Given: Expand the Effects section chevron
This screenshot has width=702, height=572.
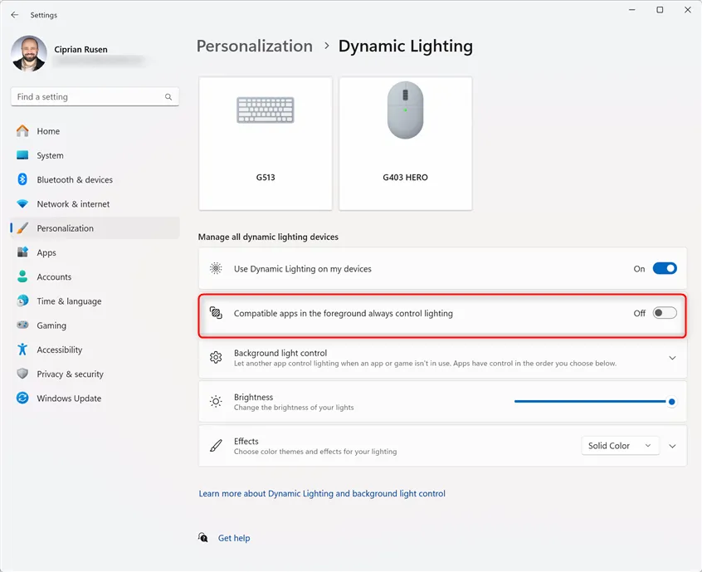Looking at the screenshot, I should coord(672,446).
